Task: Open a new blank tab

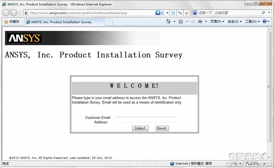Action: (109, 22)
